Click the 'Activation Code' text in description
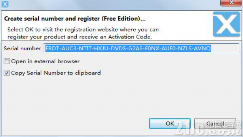This screenshot has width=243, height=137. pyautogui.click(x=130, y=37)
